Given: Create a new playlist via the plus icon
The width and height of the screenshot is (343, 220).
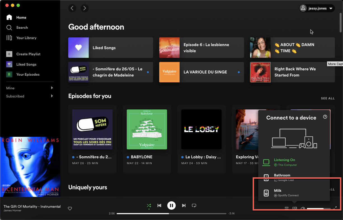Looking at the screenshot, I should pyautogui.click(x=10, y=54).
